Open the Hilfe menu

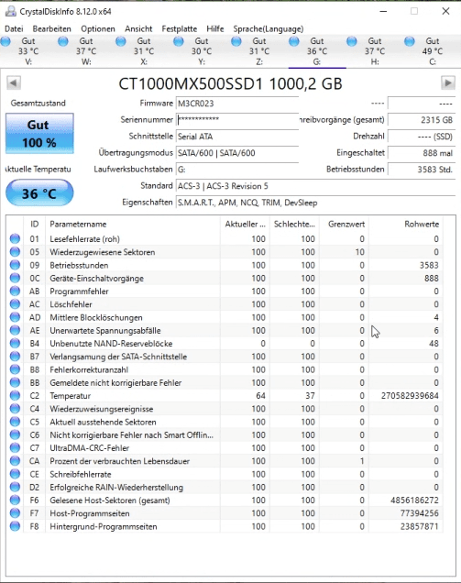[x=214, y=28]
